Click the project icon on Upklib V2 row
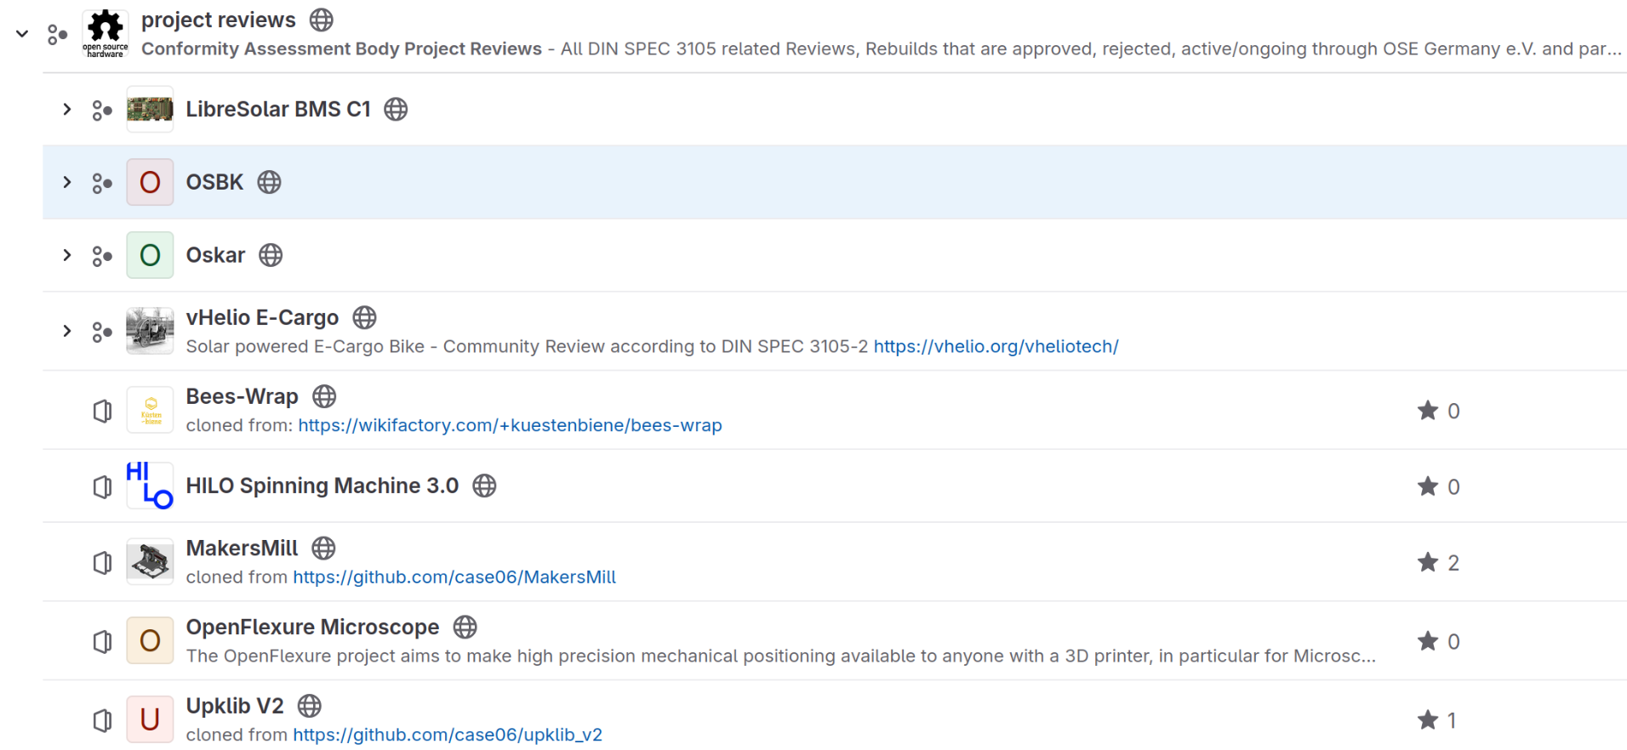1627x750 pixels. (102, 721)
